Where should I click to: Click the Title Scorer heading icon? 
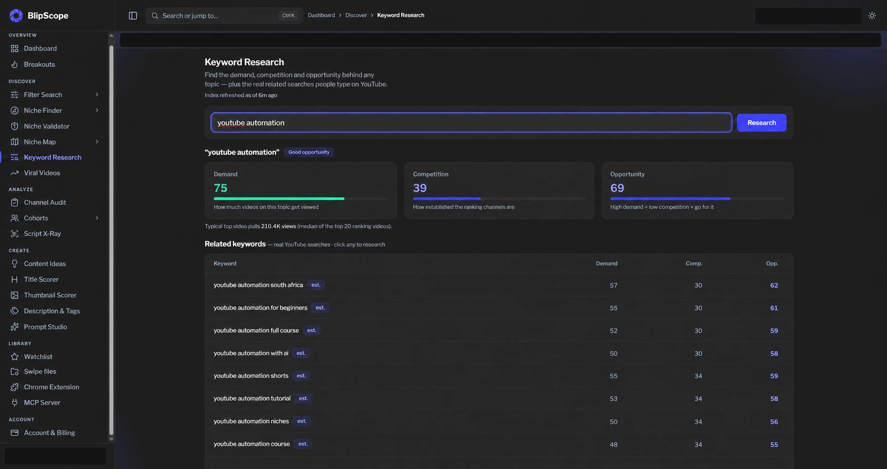pyautogui.click(x=14, y=279)
